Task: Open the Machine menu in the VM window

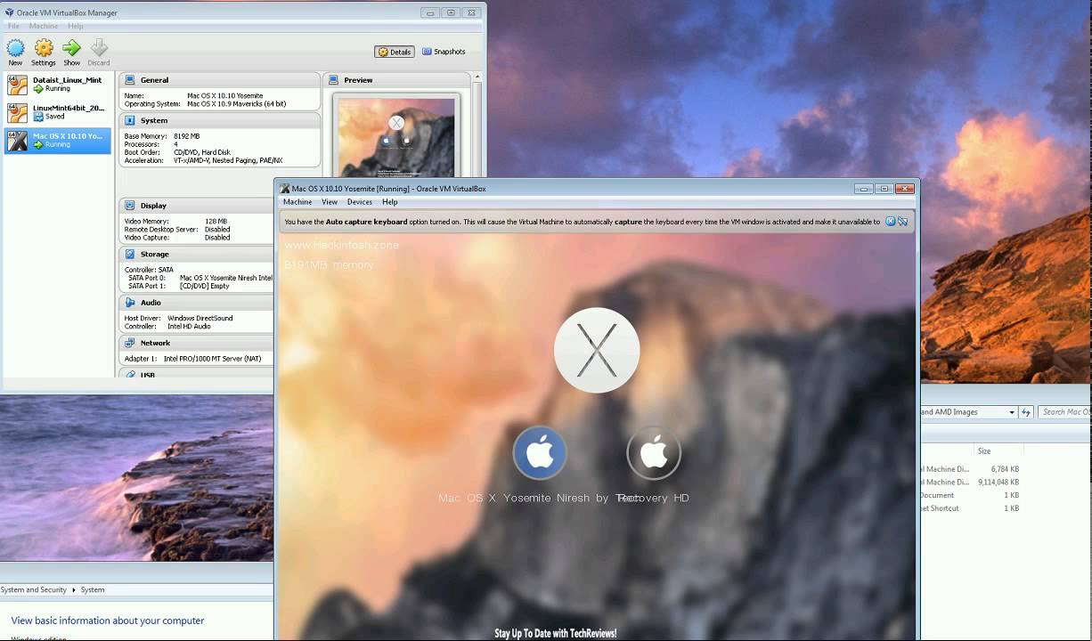Action: [x=297, y=202]
